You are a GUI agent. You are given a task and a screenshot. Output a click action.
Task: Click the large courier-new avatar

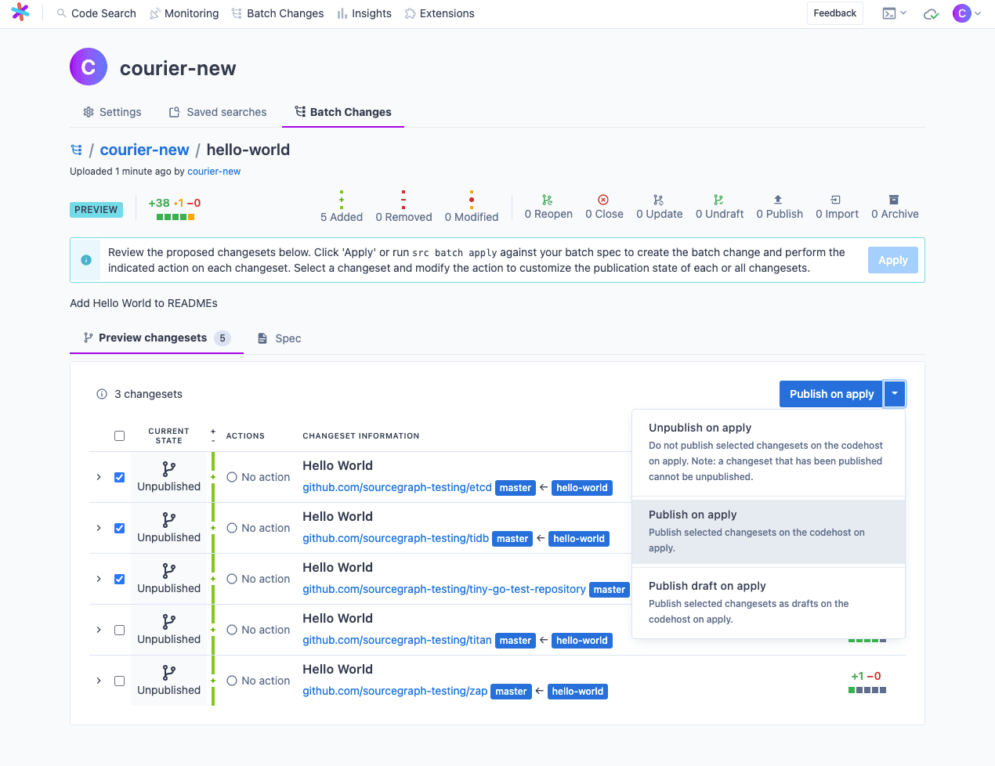(x=89, y=67)
